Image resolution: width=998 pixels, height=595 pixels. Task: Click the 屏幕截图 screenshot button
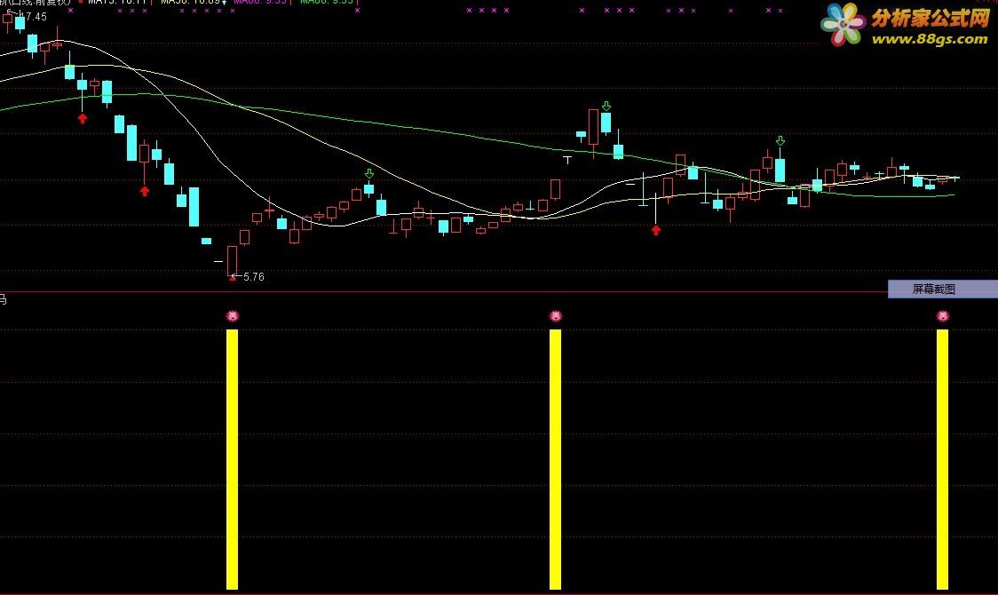coord(943,289)
